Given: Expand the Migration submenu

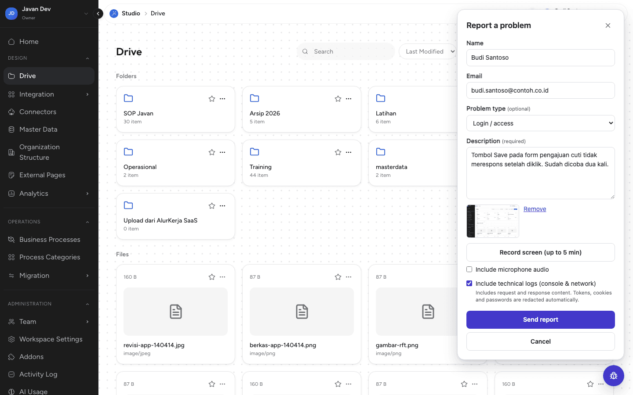Looking at the screenshot, I should (87, 276).
